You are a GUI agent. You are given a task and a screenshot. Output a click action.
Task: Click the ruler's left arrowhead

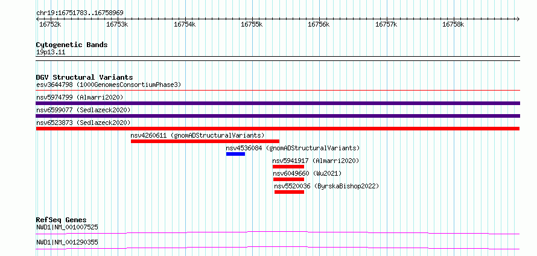tap(37, 19)
